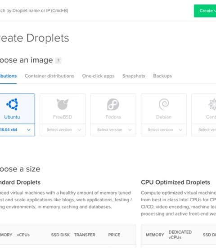This screenshot has width=216, height=248.
Task: Open the Snapshots tab
Action: tap(134, 76)
